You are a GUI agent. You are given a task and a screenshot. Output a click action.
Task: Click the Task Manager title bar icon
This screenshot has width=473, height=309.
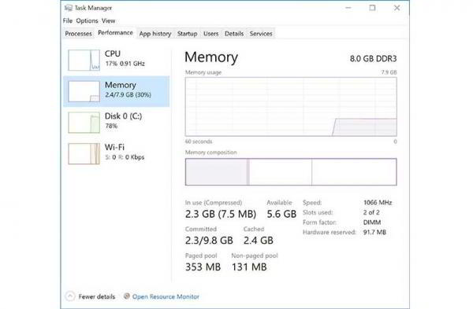coord(69,8)
